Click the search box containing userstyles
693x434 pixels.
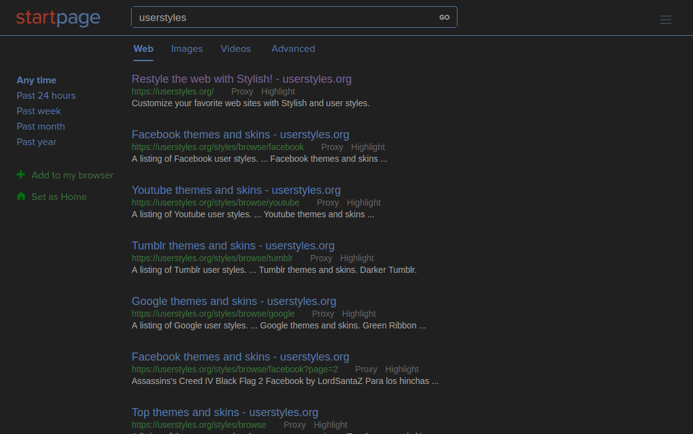[x=284, y=17]
